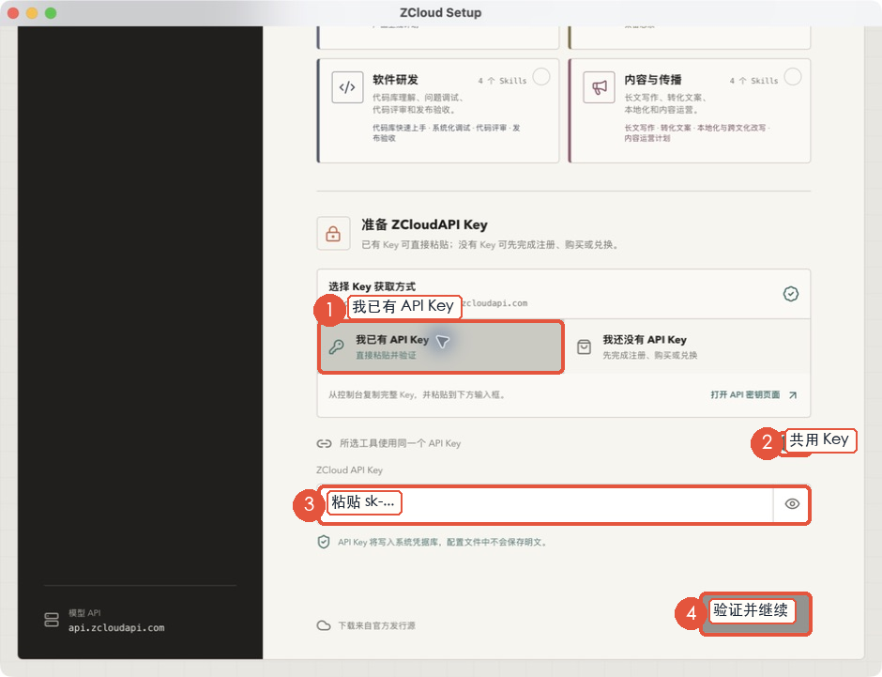The height and width of the screenshot is (677, 882).
Task: Click the macOS green zoom window button
Action: [51, 12]
